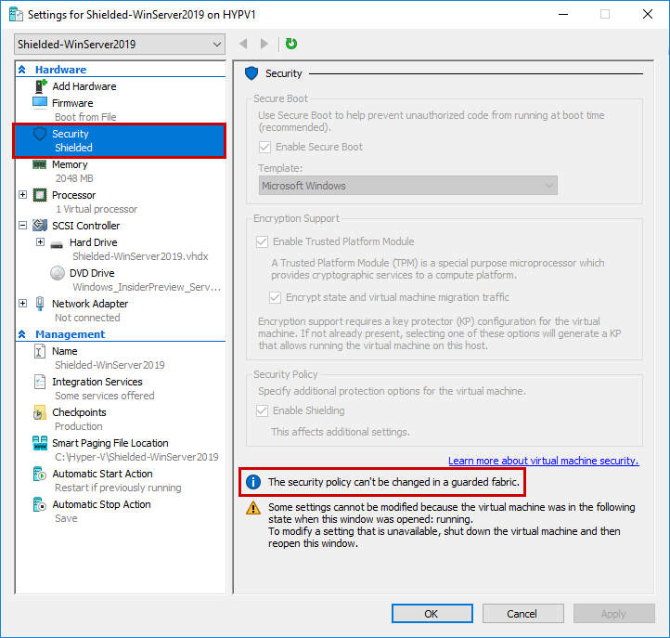
Task: Click the Security shield icon in tree
Action: click(x=40, y=134)
